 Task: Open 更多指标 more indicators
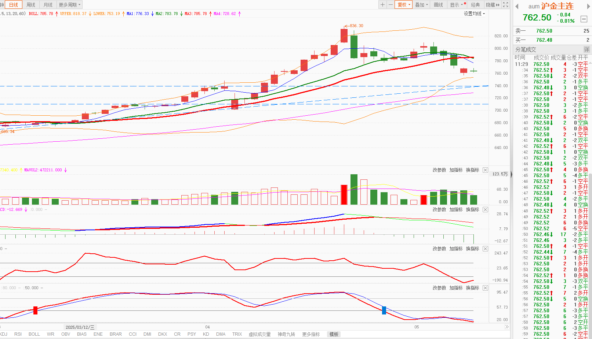point(311,334)
